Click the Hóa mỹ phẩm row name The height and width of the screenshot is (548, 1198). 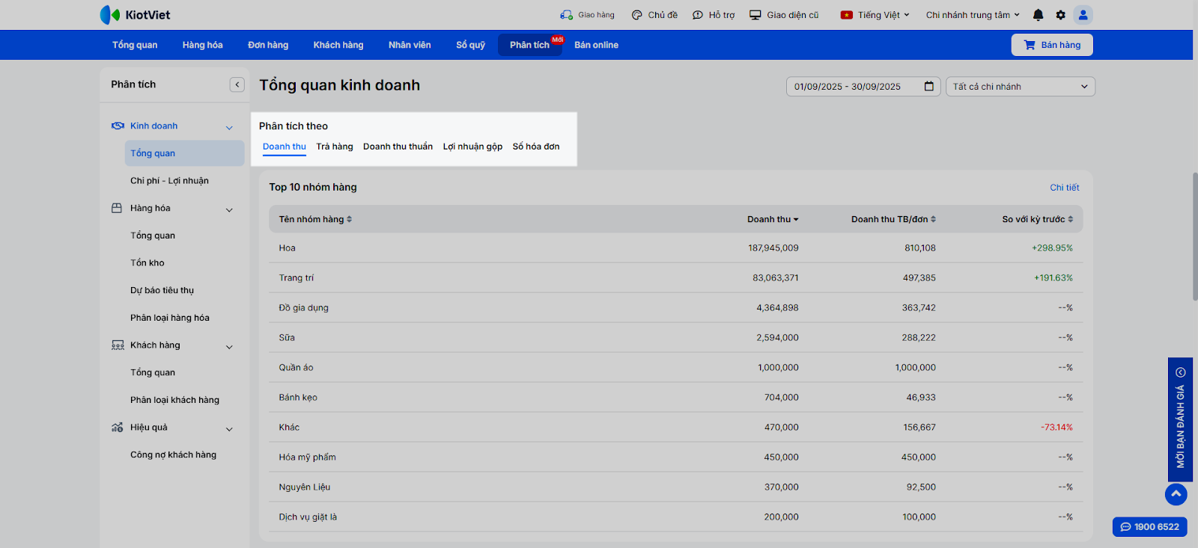(x=308, y=458)
